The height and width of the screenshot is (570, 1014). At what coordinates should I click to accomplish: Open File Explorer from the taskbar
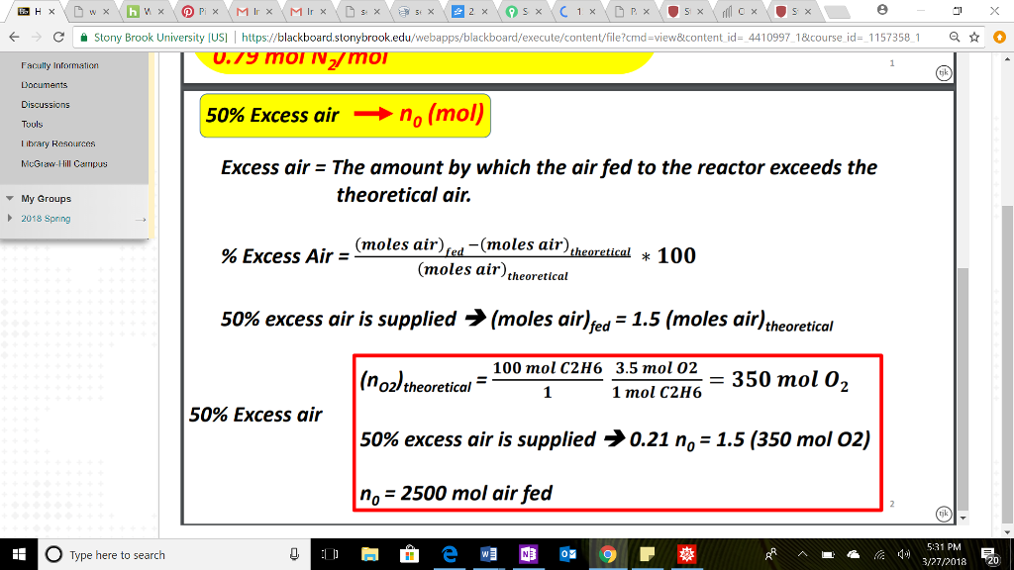point(369,554)
